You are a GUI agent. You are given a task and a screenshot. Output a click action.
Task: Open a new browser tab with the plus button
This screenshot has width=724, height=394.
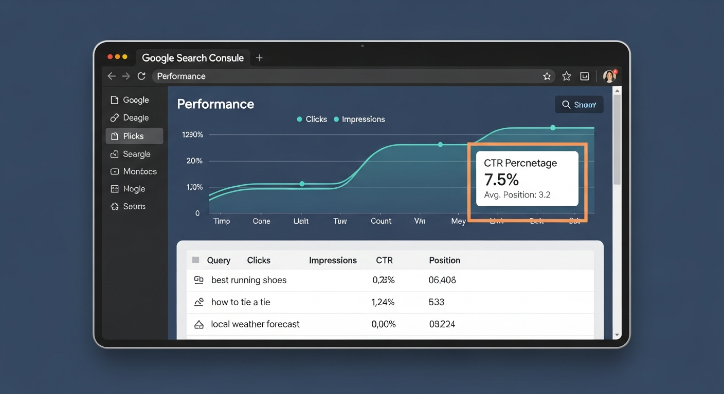(x=259, y=57)
